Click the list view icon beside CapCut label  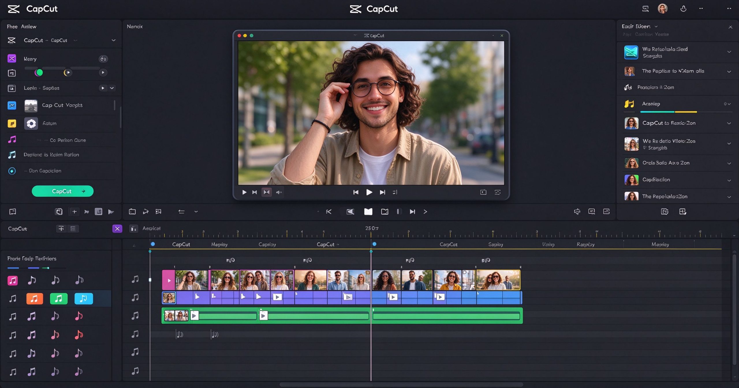[x=73, y=229]
